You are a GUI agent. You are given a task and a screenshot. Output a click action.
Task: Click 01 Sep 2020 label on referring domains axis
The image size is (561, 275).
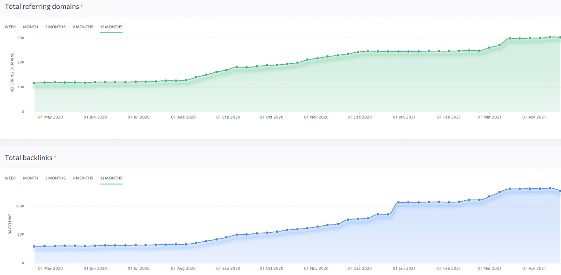pyautogui.click(x=228, y=117)
